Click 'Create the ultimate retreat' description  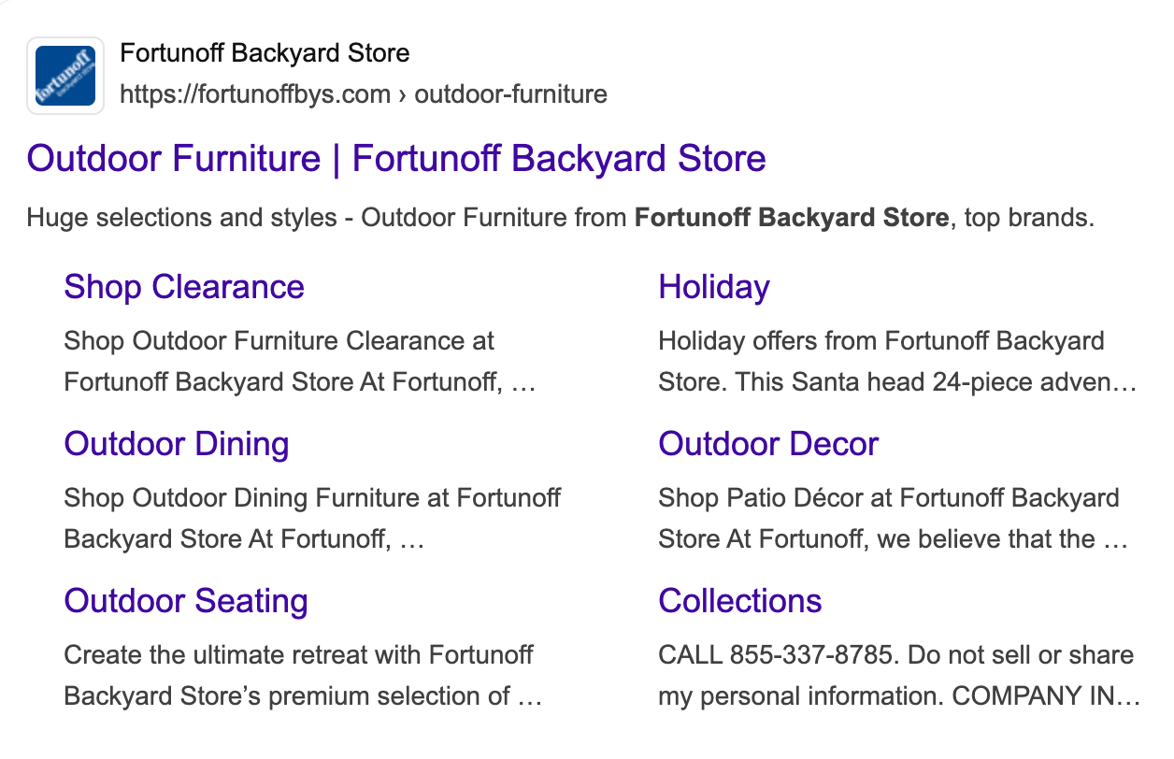(298, 655)
